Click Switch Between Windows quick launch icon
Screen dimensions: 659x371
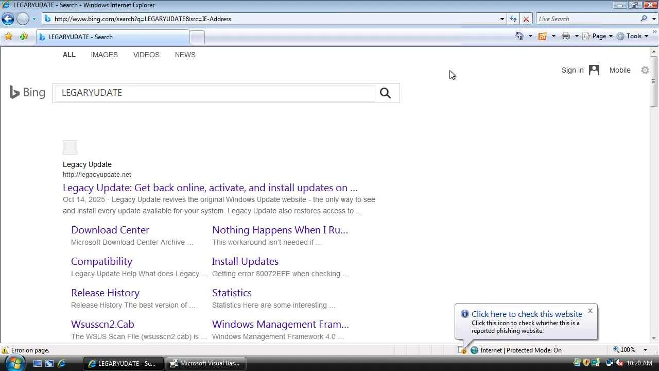49,363
